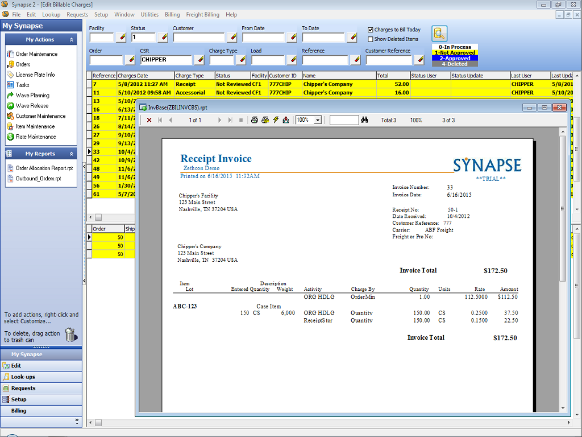Image resolution: width=582 pixels, height=437 pixels.
Task: Click the CSR input showing CHIPPER
Action: (x=166, y=59)
